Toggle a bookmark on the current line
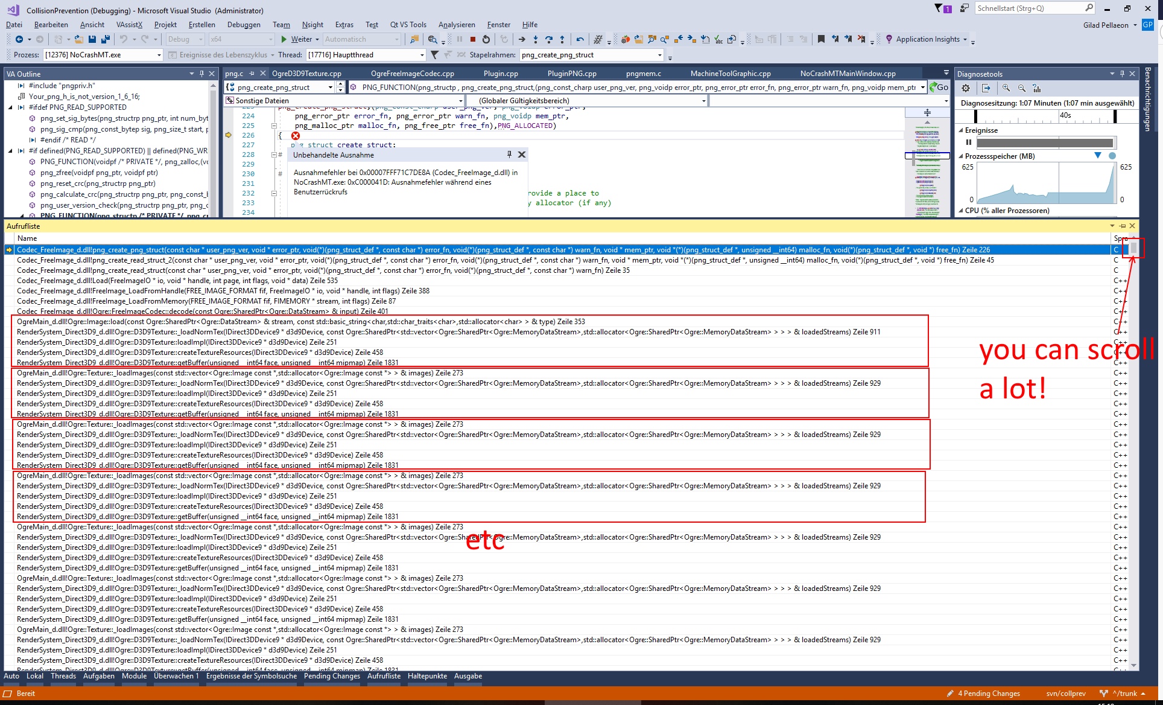Screen dimensions: 1163x705 (x=821, y=39)
